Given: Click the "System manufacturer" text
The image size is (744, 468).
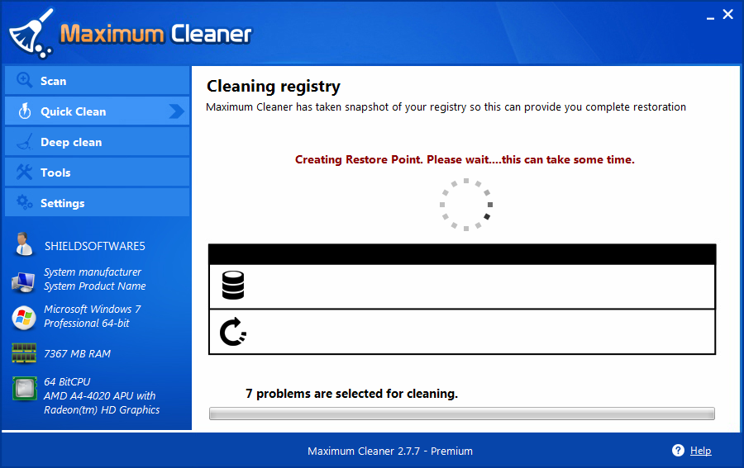Looking at the screenshot, I should tap(93, 272).
